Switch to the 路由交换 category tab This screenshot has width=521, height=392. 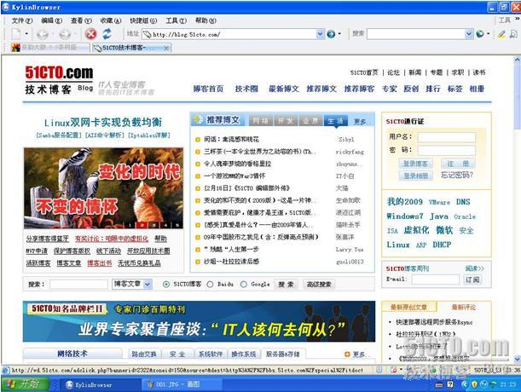(x=144, y=355)
